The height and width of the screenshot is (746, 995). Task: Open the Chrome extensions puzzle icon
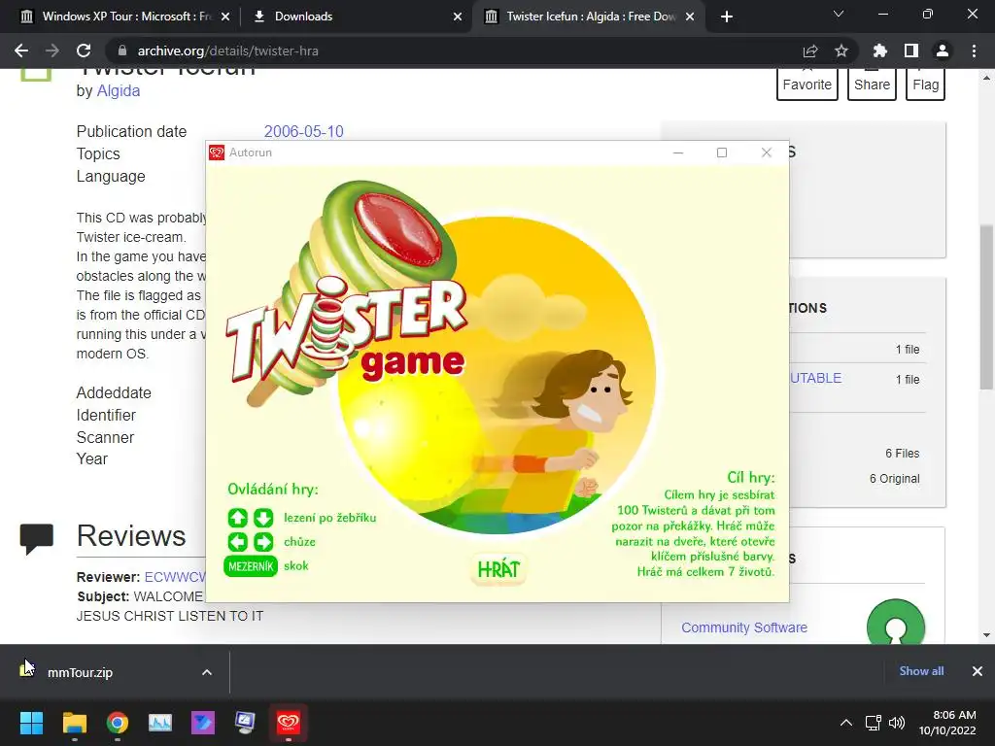point(880,51)
